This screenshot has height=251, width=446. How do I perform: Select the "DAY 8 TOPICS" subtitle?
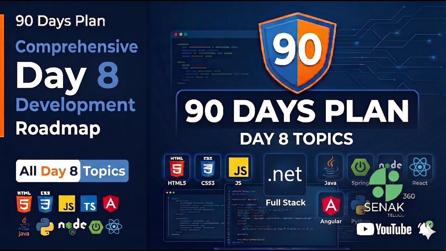[297, 139]
